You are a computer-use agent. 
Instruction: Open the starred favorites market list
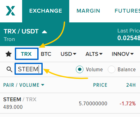point(9,54)
